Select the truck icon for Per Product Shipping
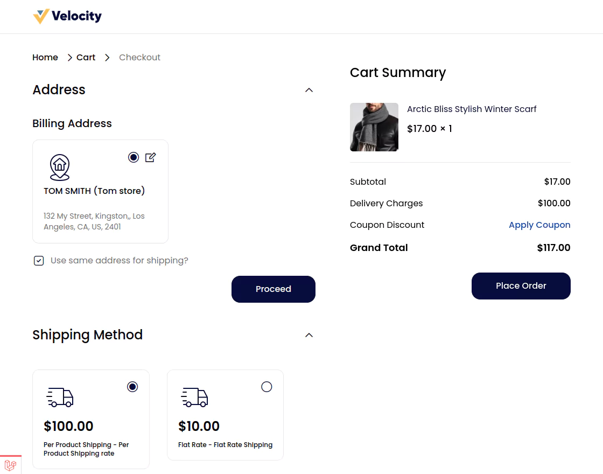603x474 pixels. coord(60,398)
